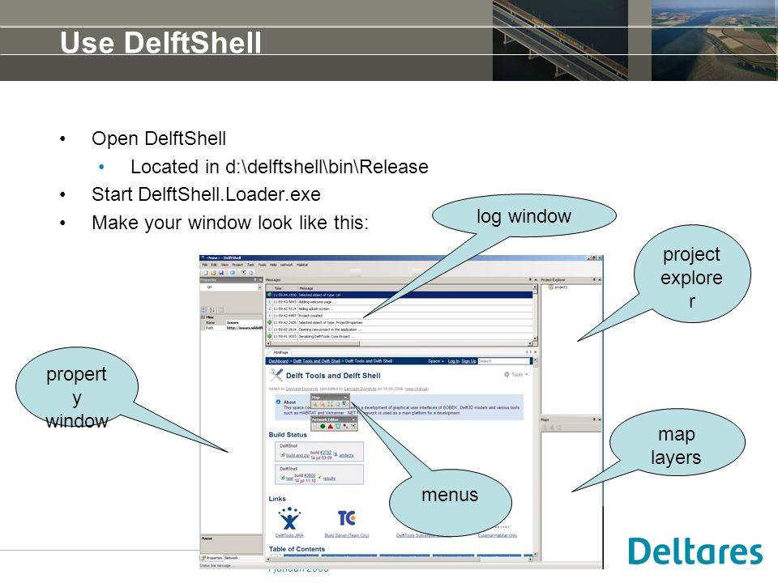Pin the Messages panel

point(530,280)
